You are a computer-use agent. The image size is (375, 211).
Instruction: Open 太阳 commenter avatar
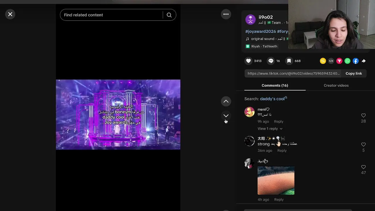250,141
